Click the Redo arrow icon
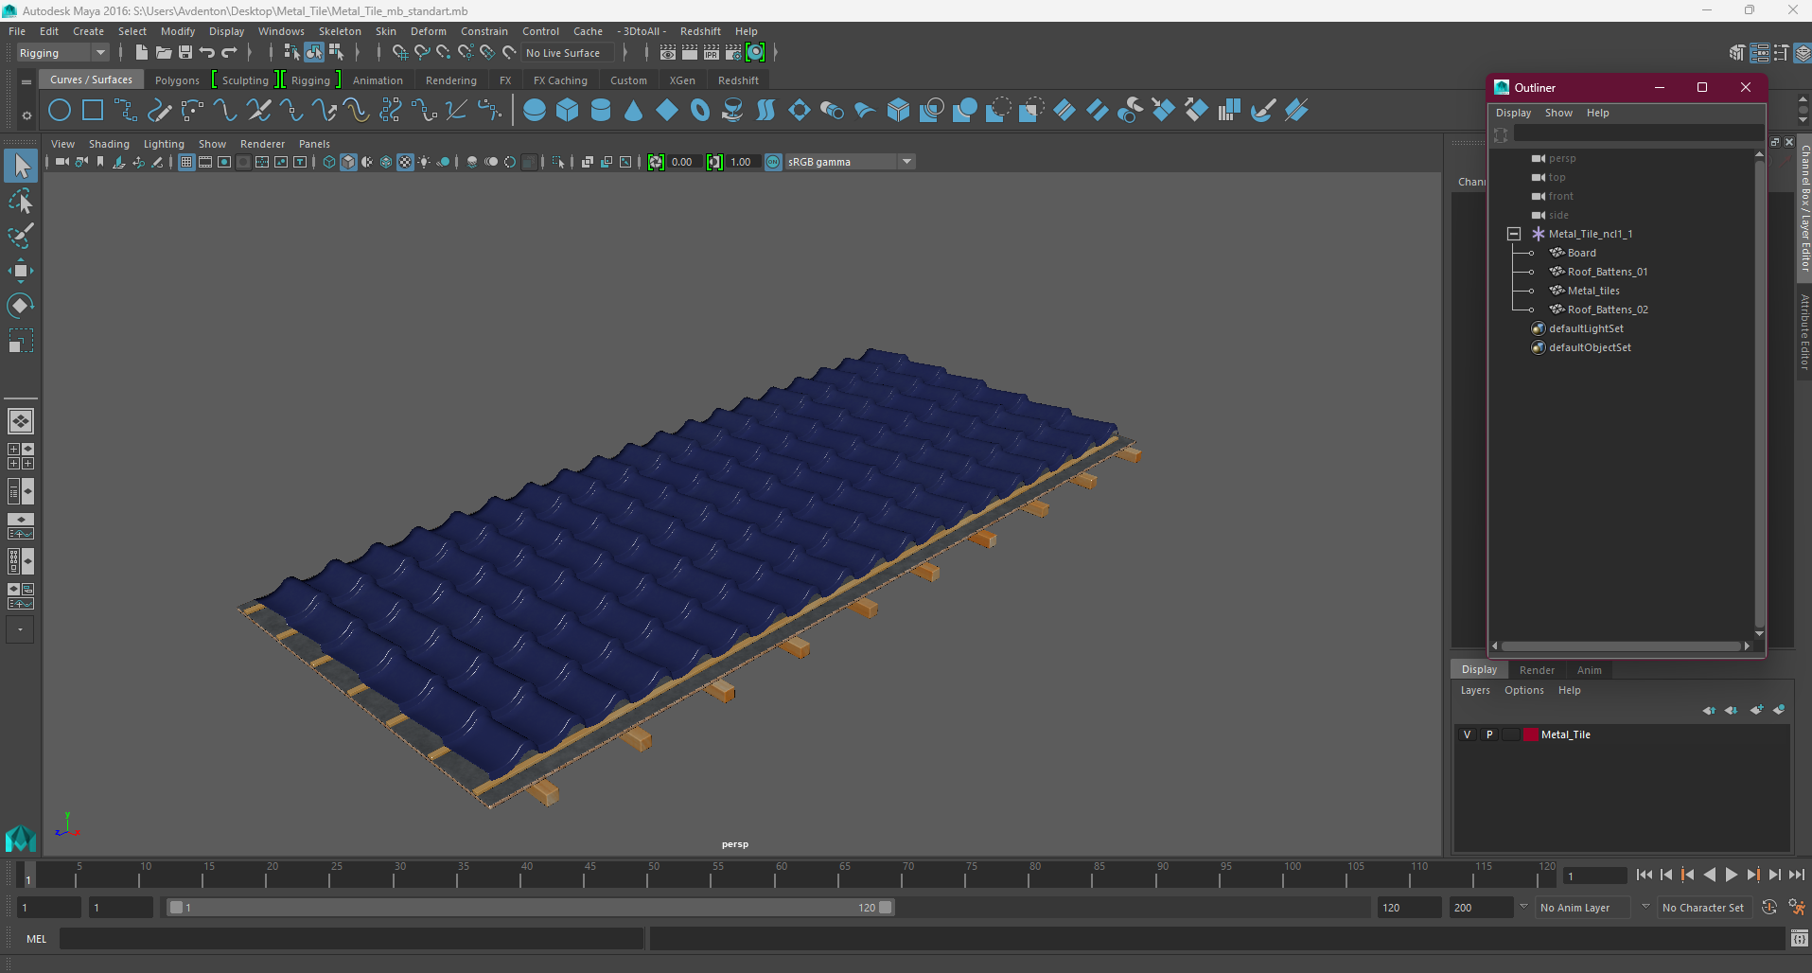The height and width of the screenshot is (973, 1812). click(229, 53)
